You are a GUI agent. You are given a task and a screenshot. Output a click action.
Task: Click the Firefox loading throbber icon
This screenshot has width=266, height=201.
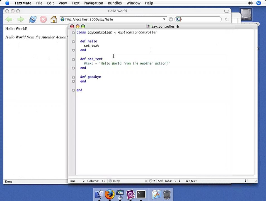pyautogui.click(x=226, y=19)
